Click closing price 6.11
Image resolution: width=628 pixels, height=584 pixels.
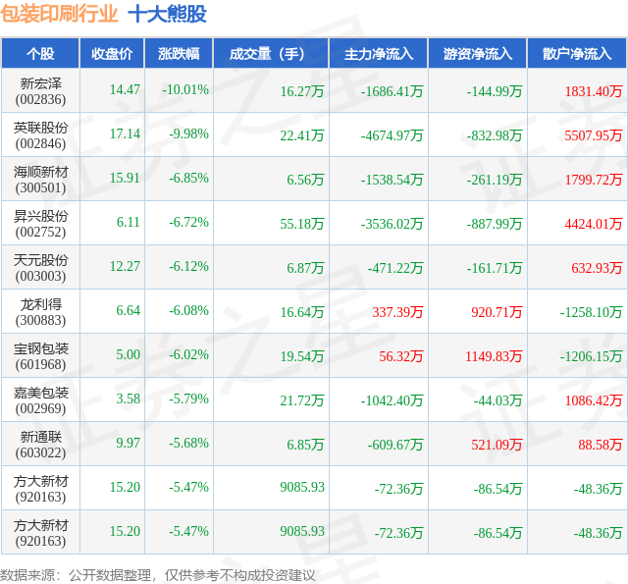pos(129,222)
